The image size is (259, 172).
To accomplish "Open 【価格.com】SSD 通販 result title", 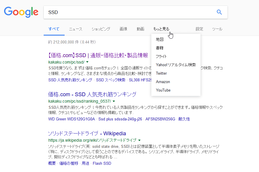I will [x=98, y=55].
